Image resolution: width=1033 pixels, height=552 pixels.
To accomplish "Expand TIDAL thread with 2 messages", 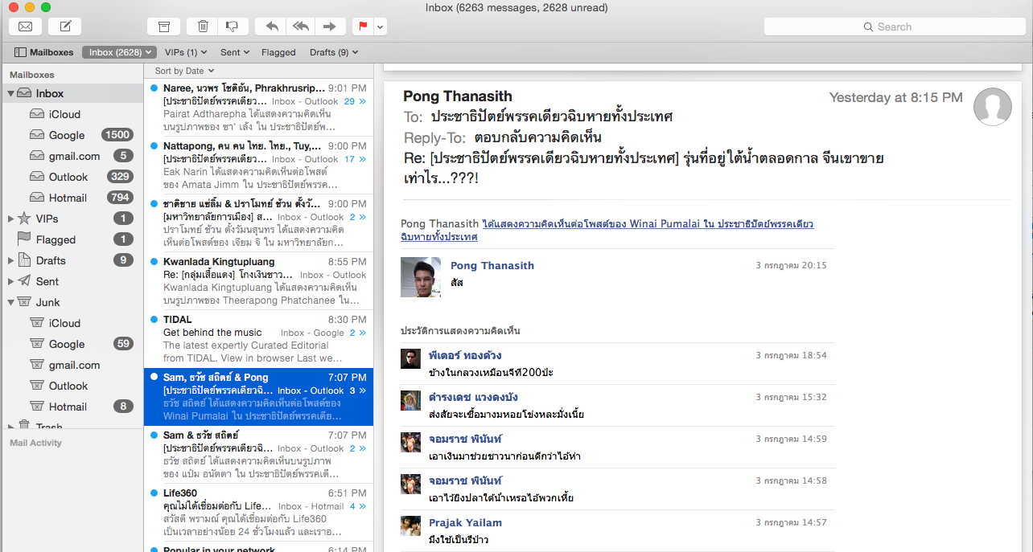I will 362,333.
